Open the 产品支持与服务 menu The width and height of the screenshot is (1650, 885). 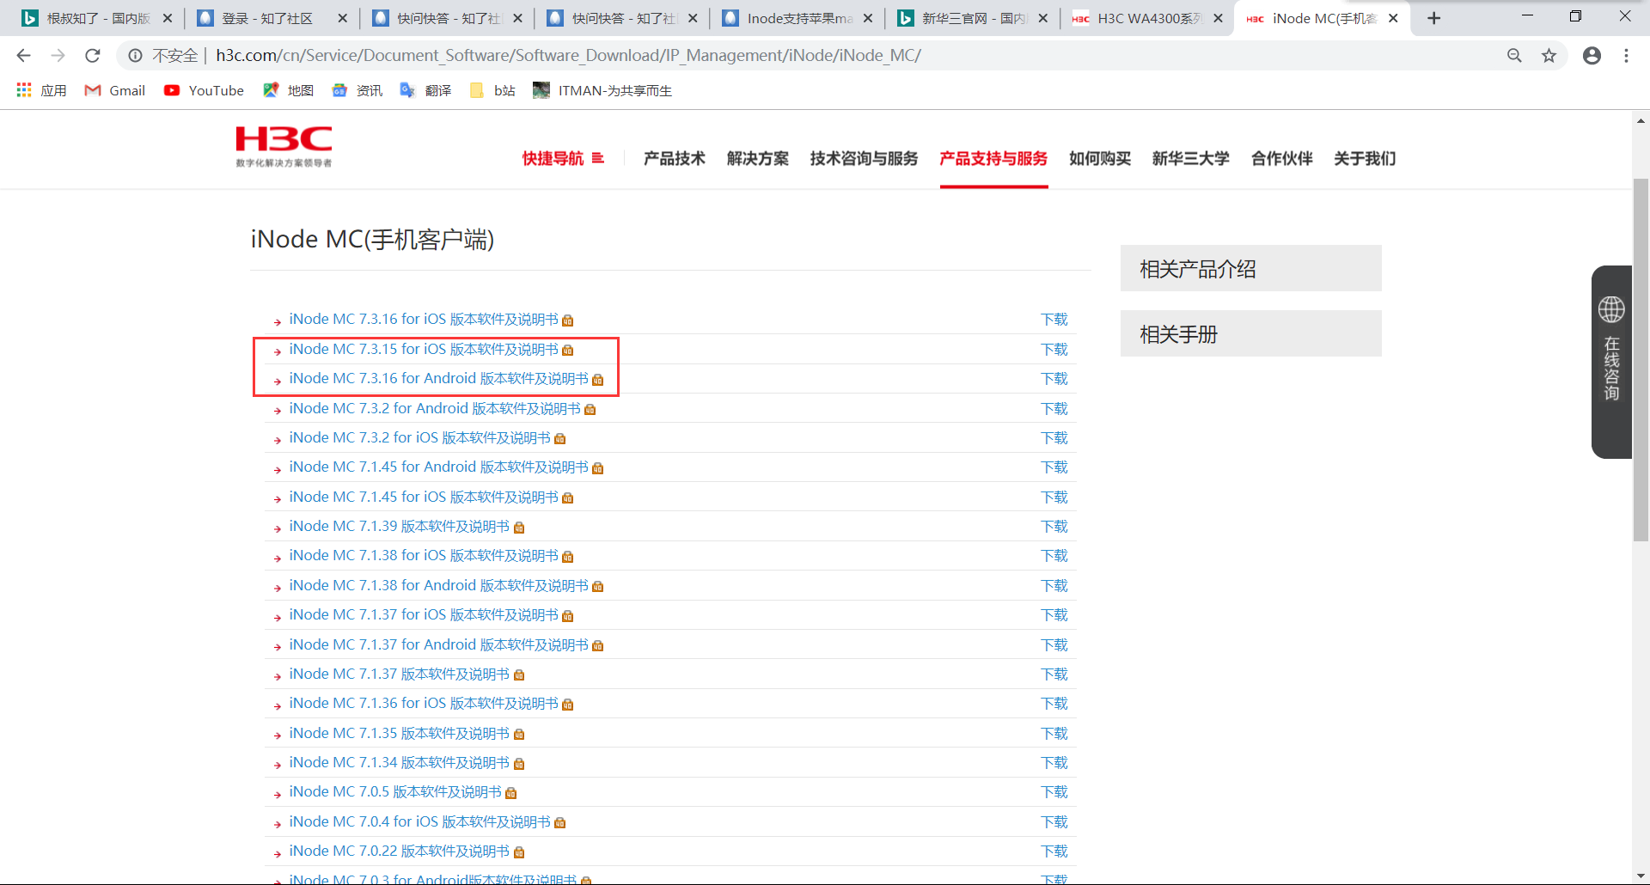pyautogui.click(x=993, y=158)
